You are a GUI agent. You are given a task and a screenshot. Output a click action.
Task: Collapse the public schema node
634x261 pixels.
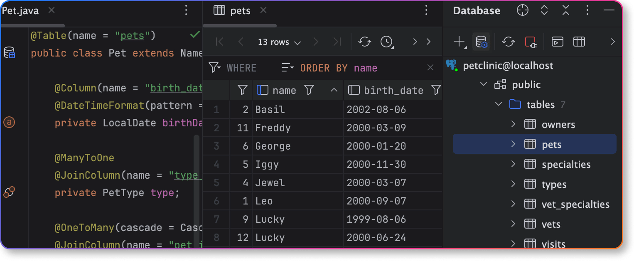(x=483, y=84)
